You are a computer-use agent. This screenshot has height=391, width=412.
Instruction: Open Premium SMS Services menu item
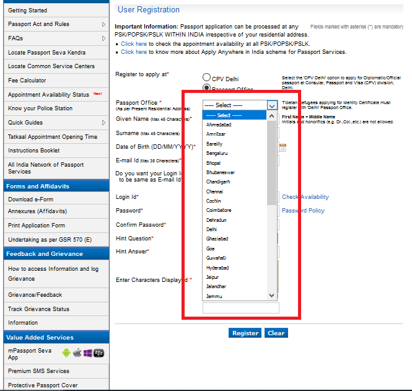tap(56, 371)
